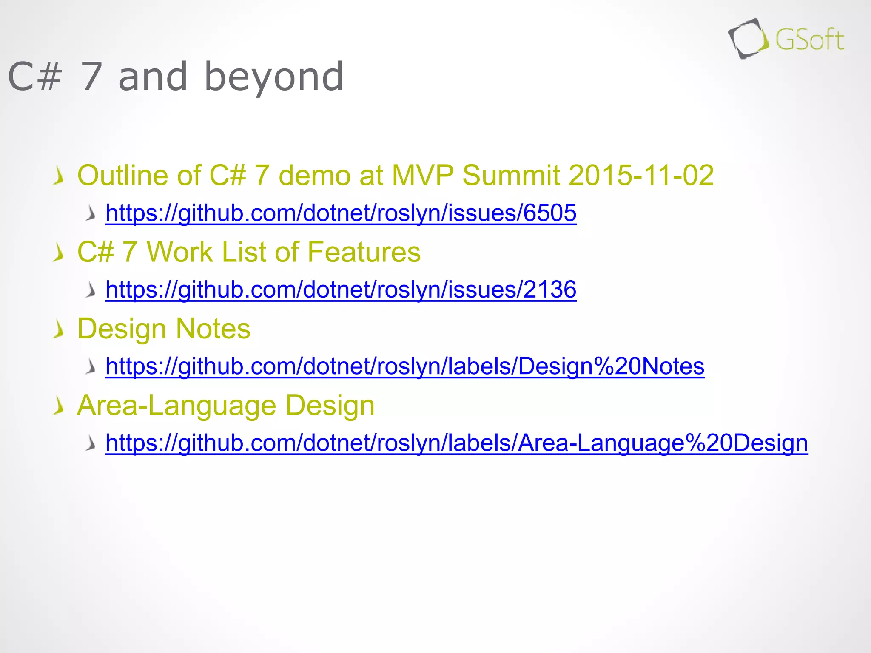Select 'C# 7 Work List of Features' text

(249, 252)
